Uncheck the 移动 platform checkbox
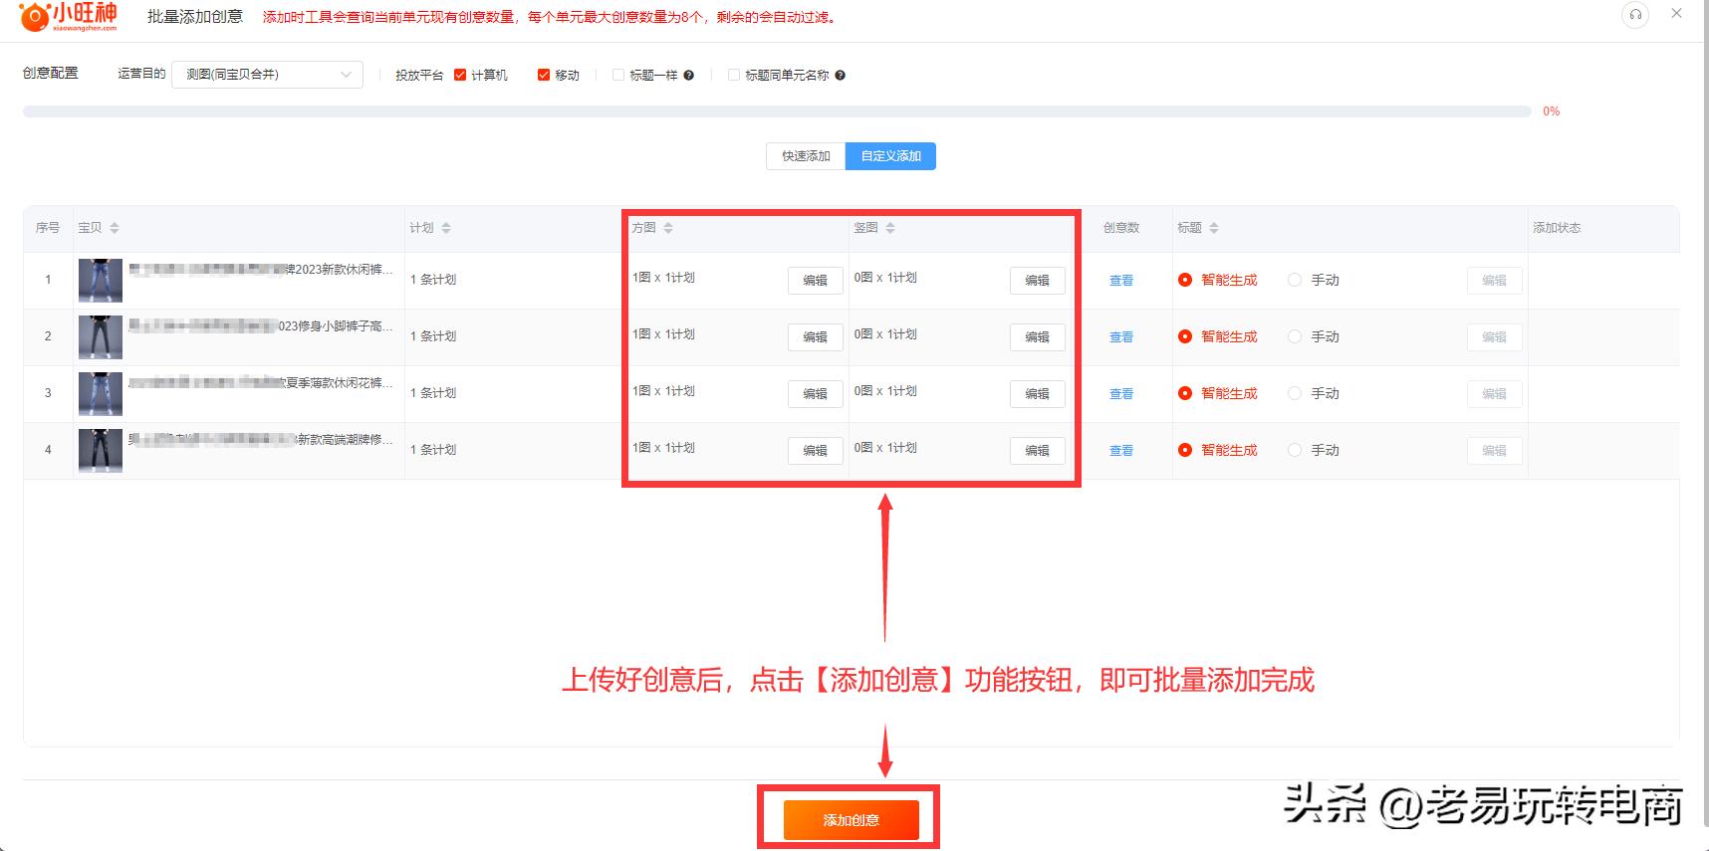Viewport: 1709px width, 851px height. (544, 75)
